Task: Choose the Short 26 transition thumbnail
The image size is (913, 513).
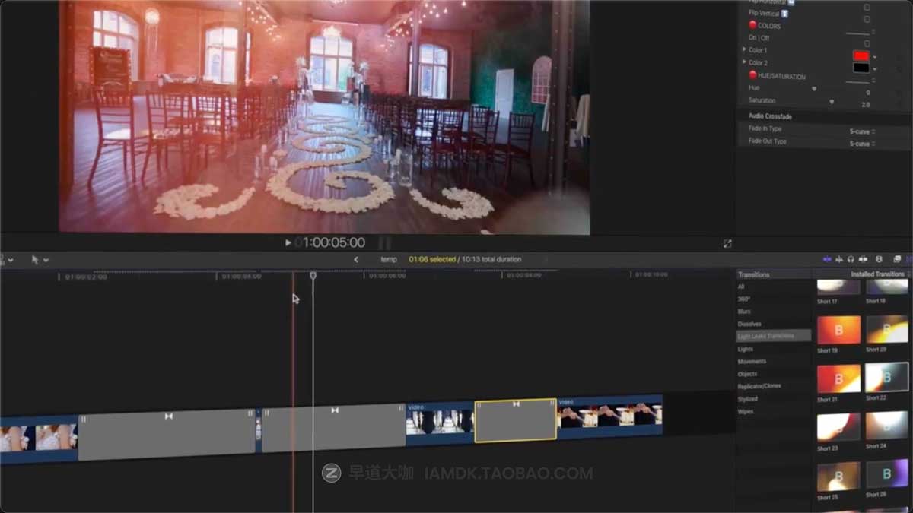Action: tap(887, 473)
